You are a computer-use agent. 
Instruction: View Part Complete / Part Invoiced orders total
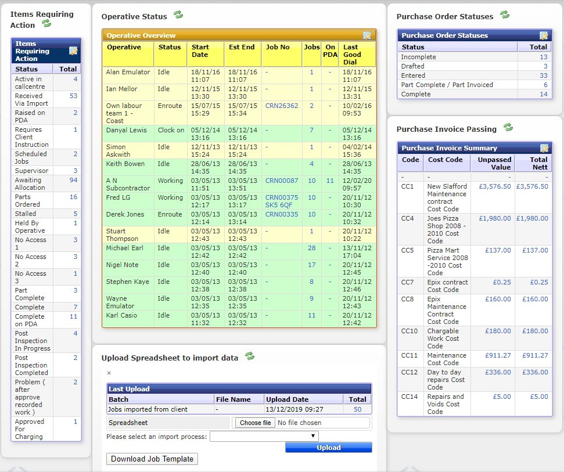[545, 85]
